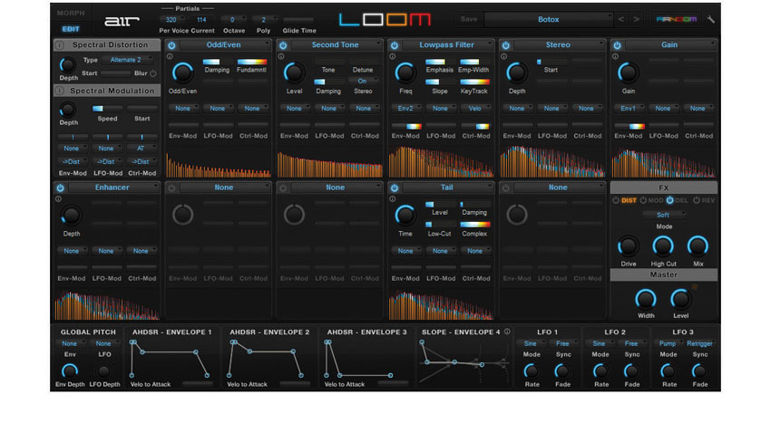
Task: Toggle Stereo module power button
Action: (x=506, y=45)
